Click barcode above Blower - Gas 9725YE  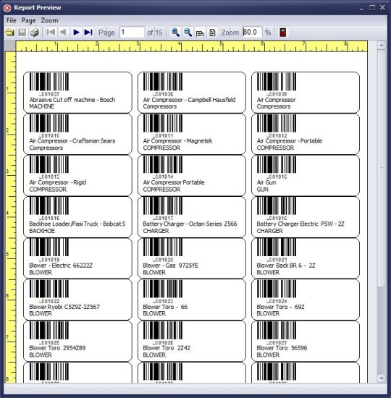click(x=163, y=247)
